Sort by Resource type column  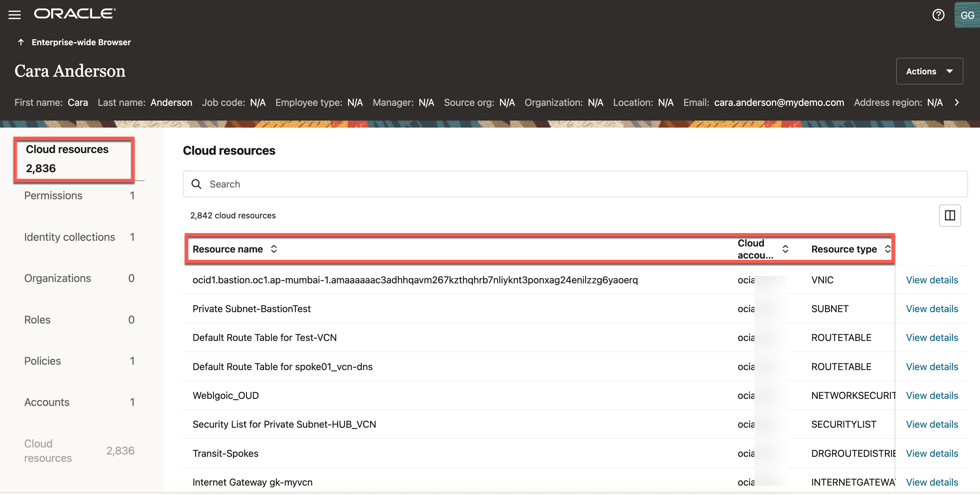pos(888,249)
